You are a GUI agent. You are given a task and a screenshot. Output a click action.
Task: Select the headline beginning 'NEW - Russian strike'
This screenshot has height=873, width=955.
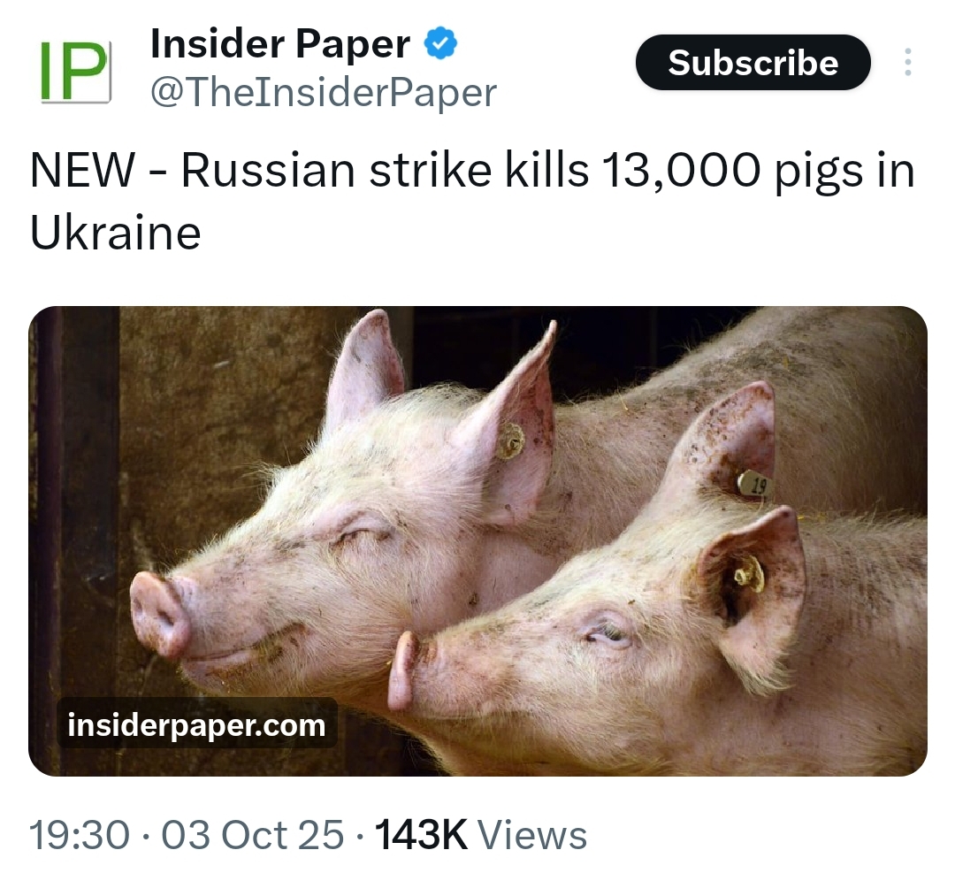click(x=472, y=201)
